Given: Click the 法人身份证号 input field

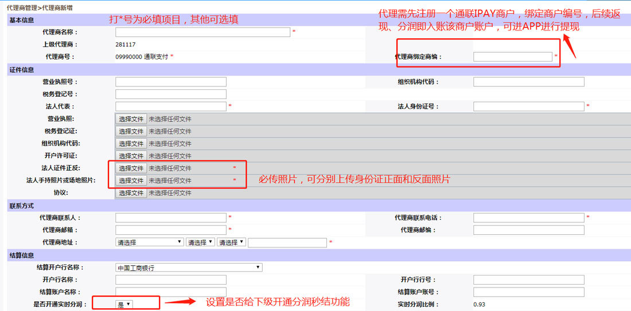Looking at the screenshot, I should (528, 107).
